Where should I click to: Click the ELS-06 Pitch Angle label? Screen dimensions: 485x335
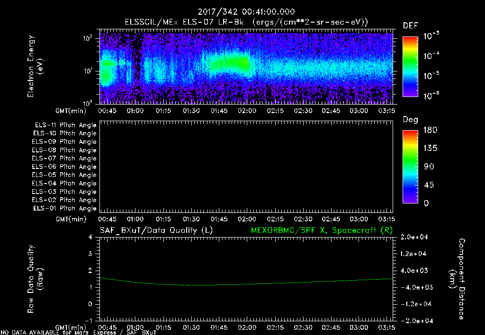64,167
